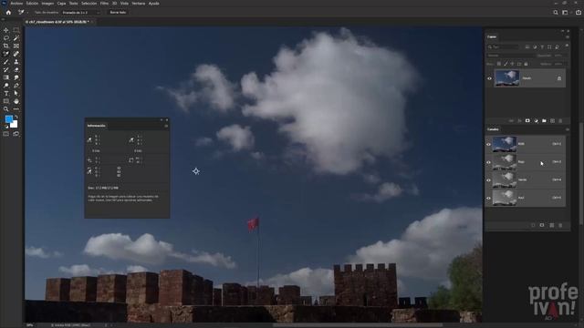The height and width of the screenshot is (328, 584).
Task: Select the Clone Stamp tool
Action: pyautogui.click(x=16, y=62)
